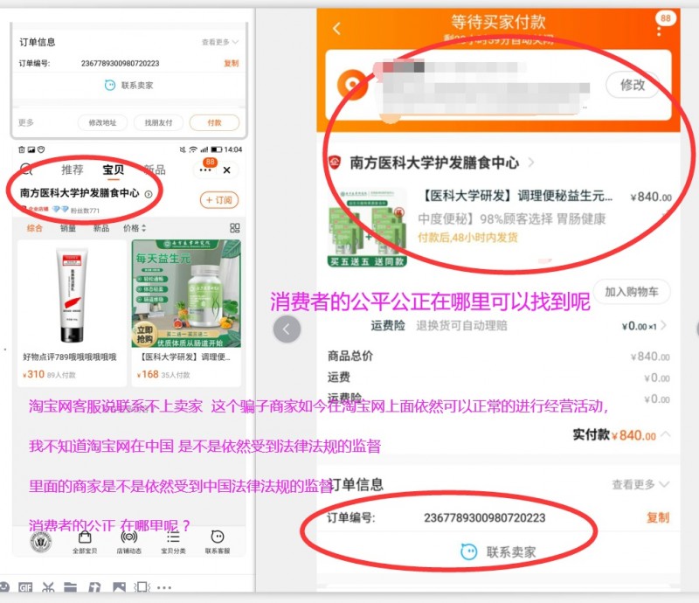Tap the chat icon beside the large 联系卖家
Image resolution: width=699 pixels, height=603 pixels.
pos(468,551)
